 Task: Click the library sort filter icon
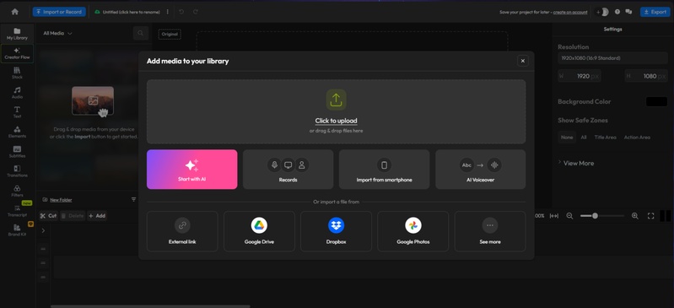[x=133, y=200]
